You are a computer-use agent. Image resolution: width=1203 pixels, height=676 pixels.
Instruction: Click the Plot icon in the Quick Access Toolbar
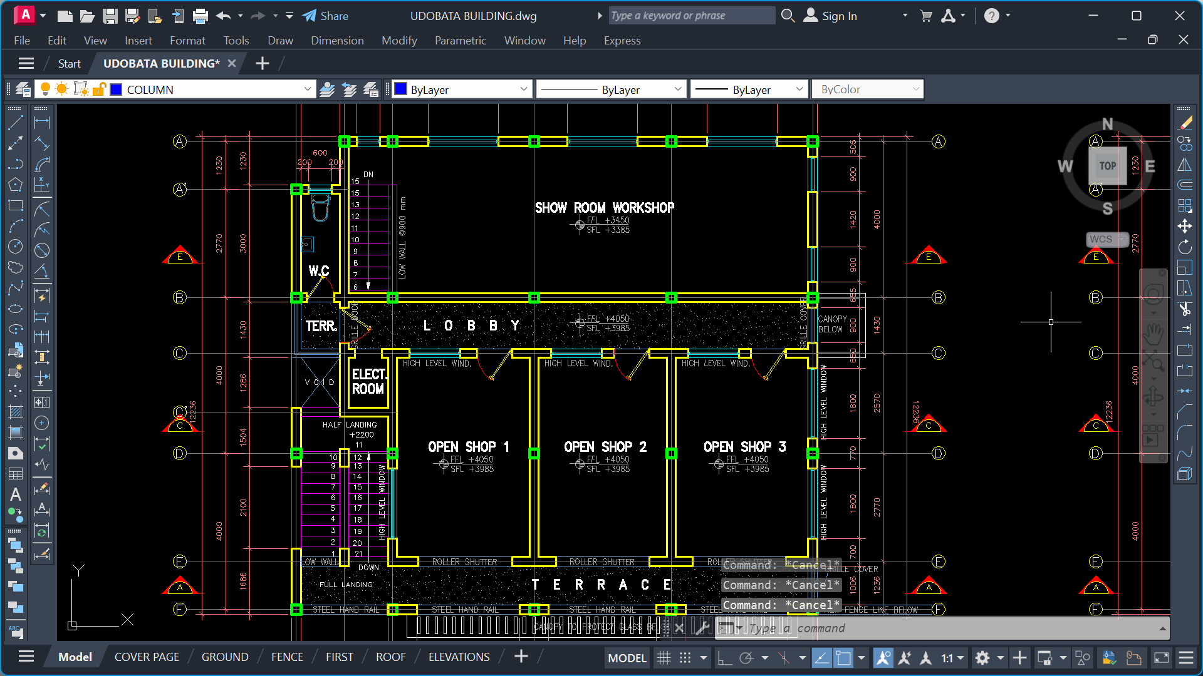[x=200, y=16]
